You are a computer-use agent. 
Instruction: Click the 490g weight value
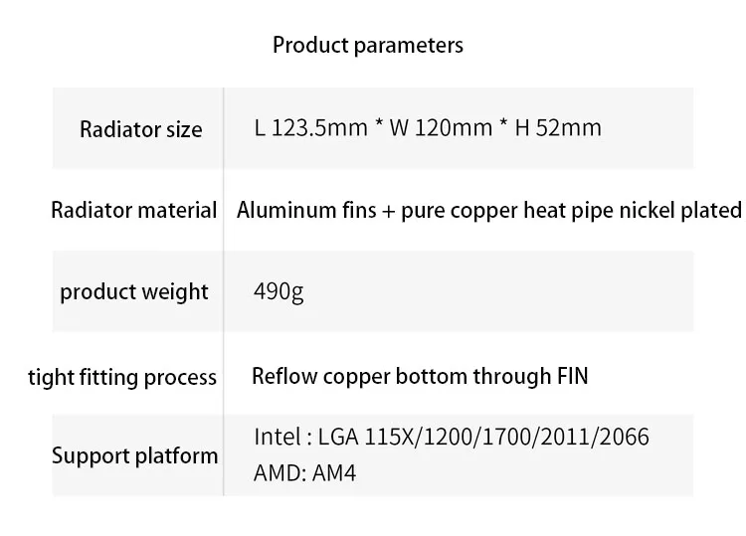[x=279, y=292]
